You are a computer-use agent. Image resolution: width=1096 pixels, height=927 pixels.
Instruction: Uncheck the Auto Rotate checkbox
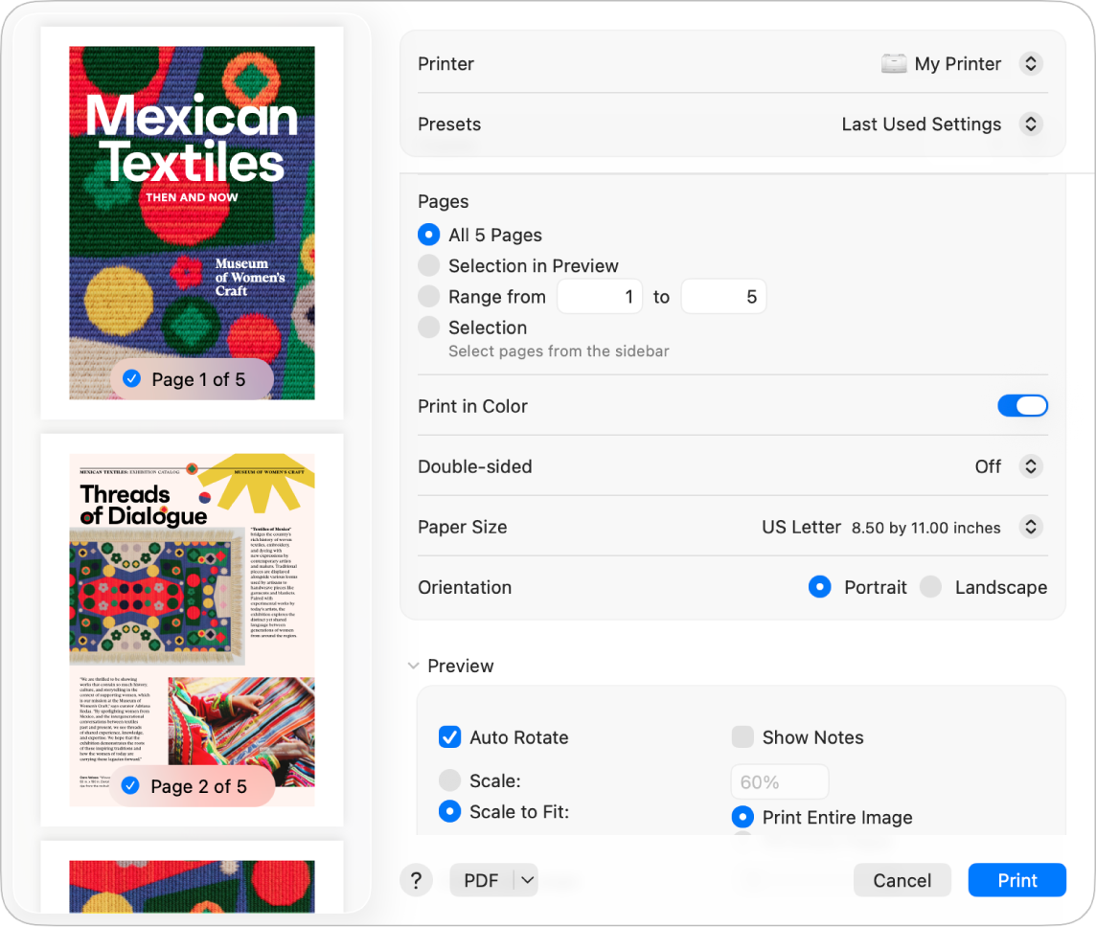449,737
